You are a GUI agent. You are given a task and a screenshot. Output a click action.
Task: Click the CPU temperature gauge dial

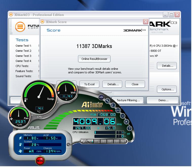[x=39, y=97]
